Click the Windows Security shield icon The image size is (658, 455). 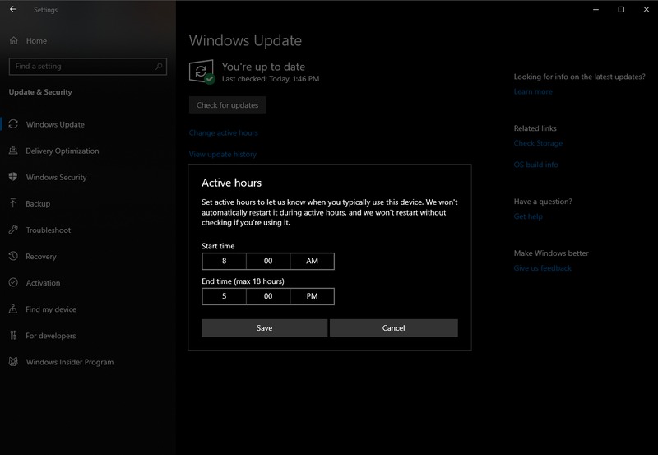click(x=13, y=177)
